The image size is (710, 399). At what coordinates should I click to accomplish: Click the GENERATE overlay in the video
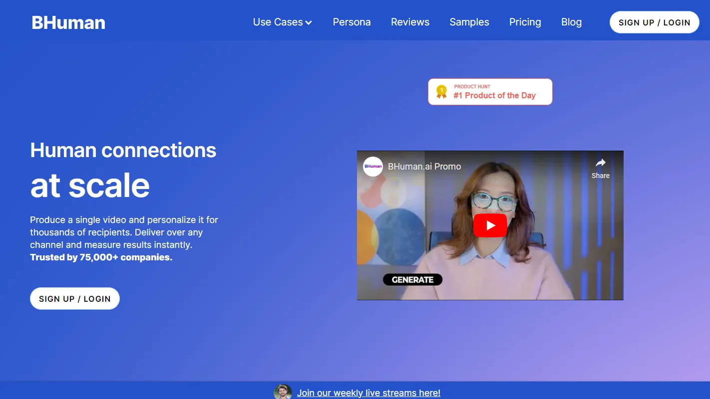(412, 280)
